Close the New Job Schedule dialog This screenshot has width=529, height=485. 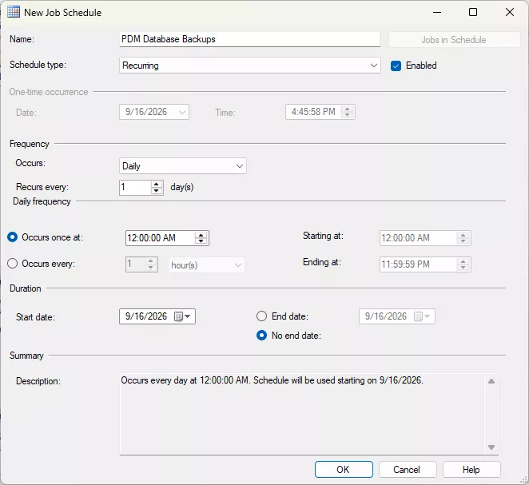tap(510, 12)
